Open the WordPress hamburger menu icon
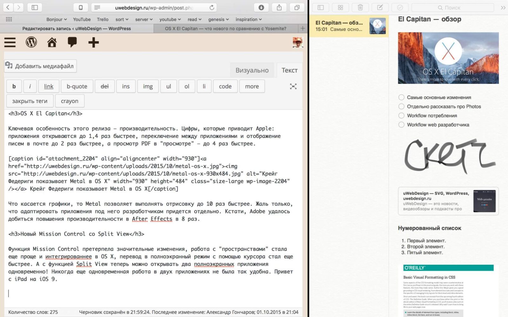The width and height of the screenshot is (508, 317). (10, 42)
